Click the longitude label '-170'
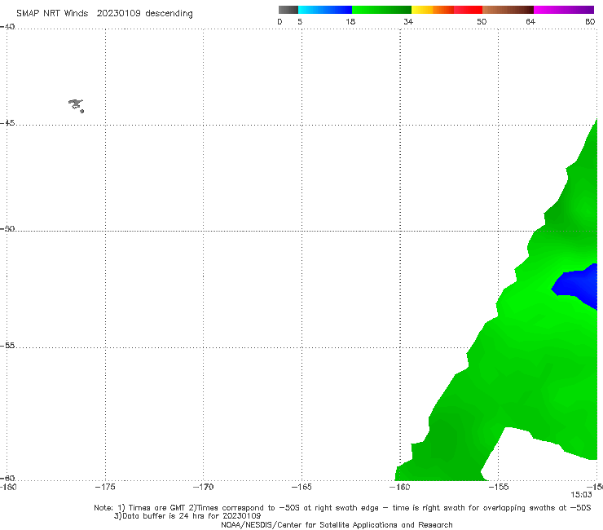This screenshot has width=603, height=530. point(203,487)
